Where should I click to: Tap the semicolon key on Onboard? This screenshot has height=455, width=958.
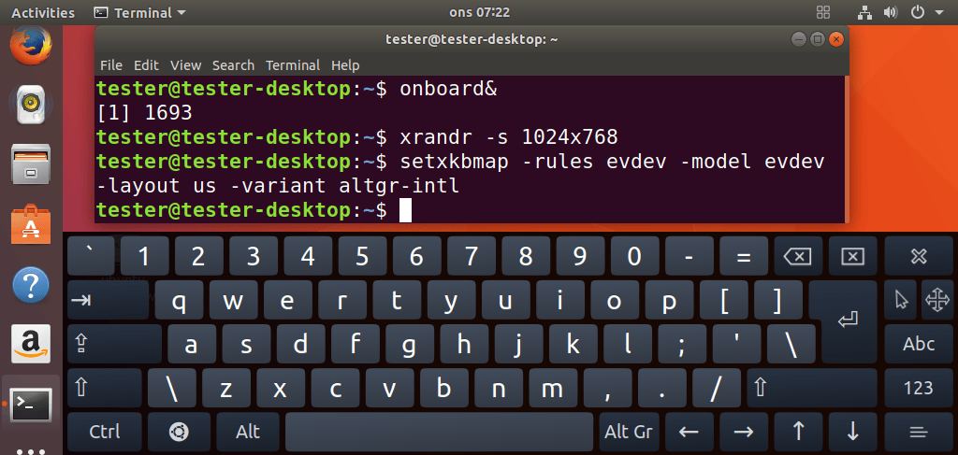click(682, 344)
